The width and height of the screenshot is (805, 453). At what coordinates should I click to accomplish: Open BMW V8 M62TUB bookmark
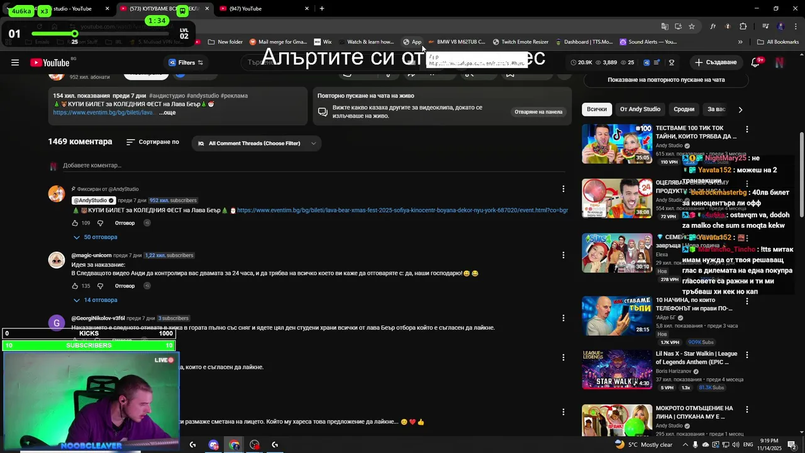(456, 42)
